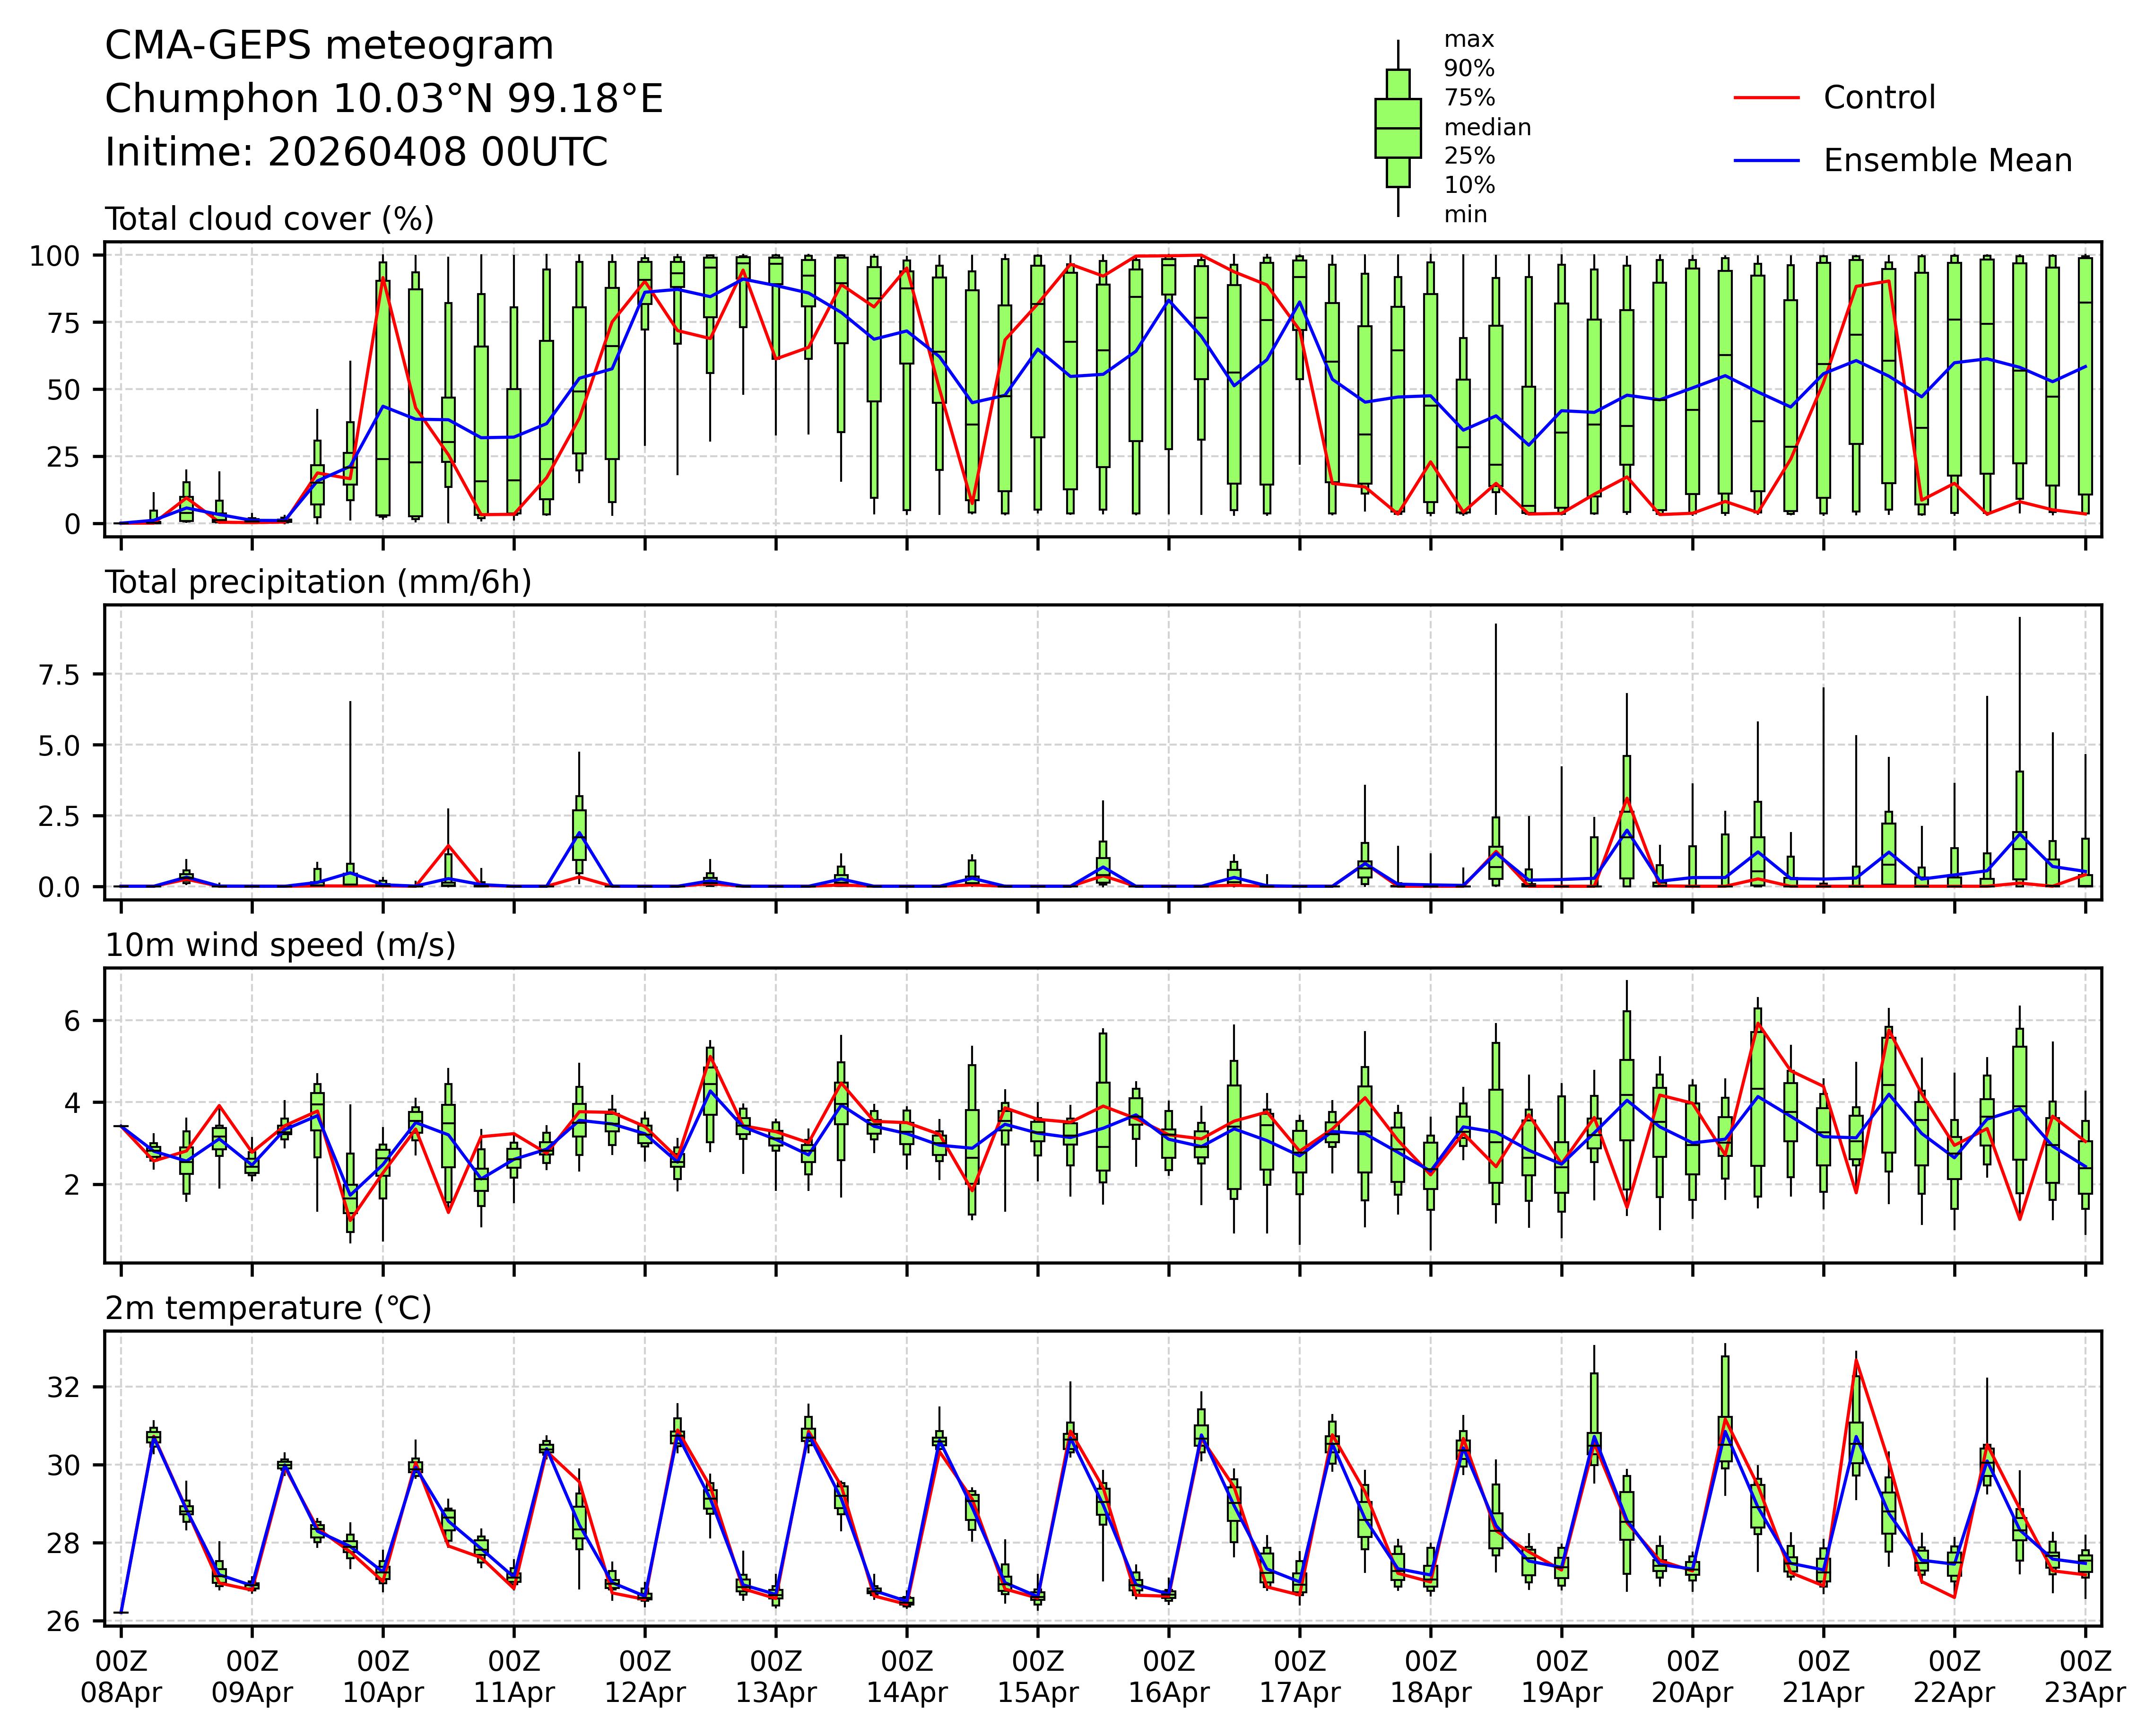Click the 00Z 08Apr x-axis label
This screenshot has width=2155, height=1736.
tap(121, 1677)
